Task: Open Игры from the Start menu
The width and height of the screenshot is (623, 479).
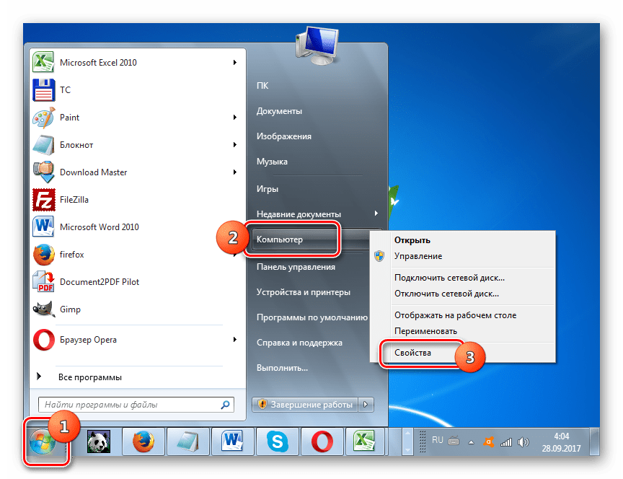Action: point(267,189)
